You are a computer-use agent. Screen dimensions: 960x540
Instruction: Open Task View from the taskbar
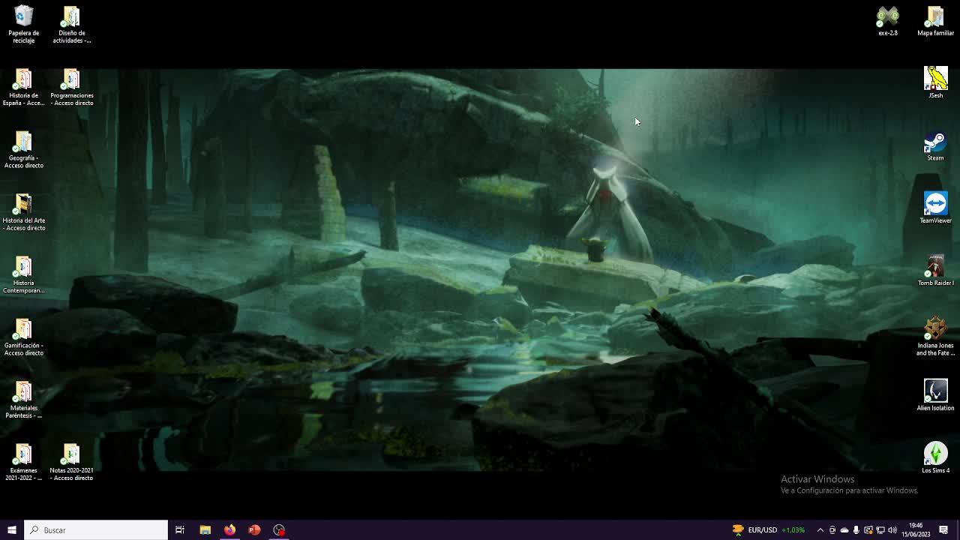click(x=180, y=530)
